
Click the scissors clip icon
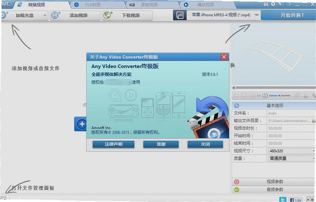click(305, 96)
